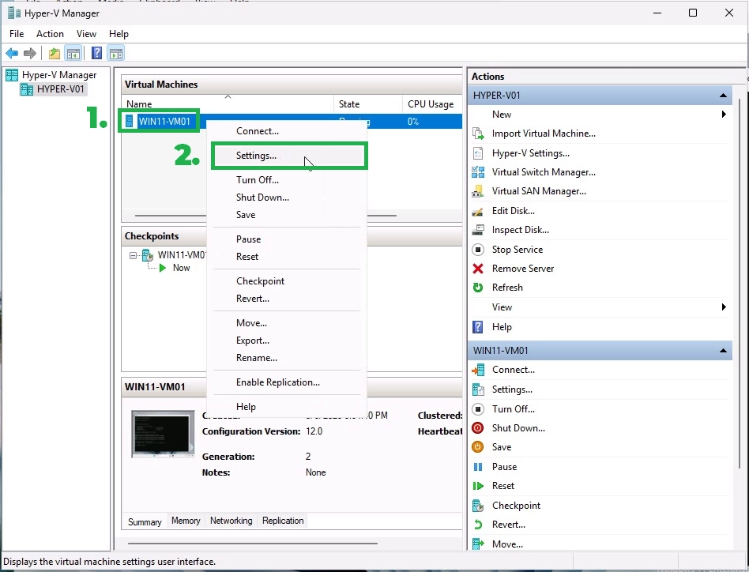This screenshot has height=572, width=749.
Task: Click the green Reset icon in Actions pane
Action: 478,486
